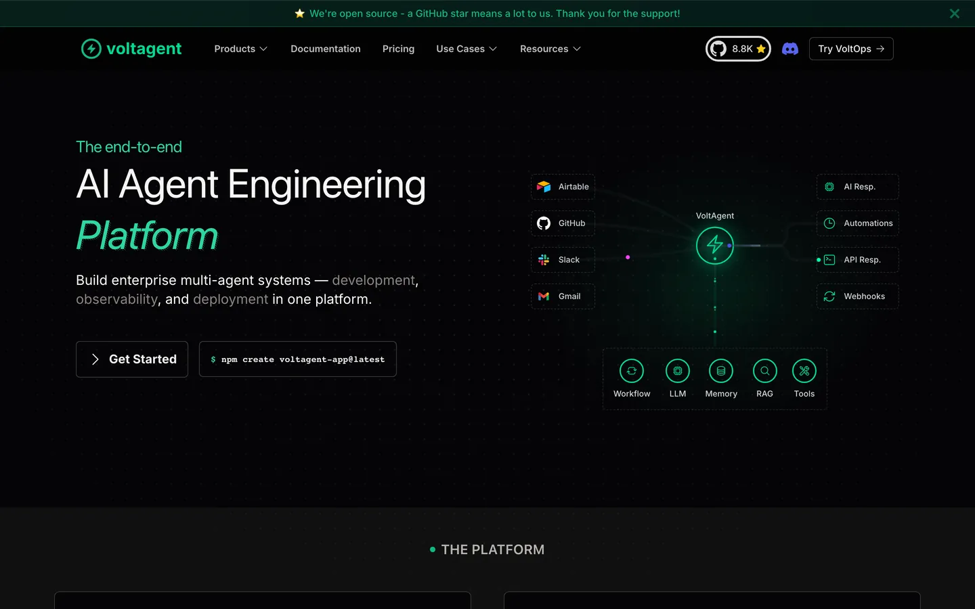Screen dimensions: 975x609
Task: Click the GitHub integration icon in diagram
Action: point(544,223)
